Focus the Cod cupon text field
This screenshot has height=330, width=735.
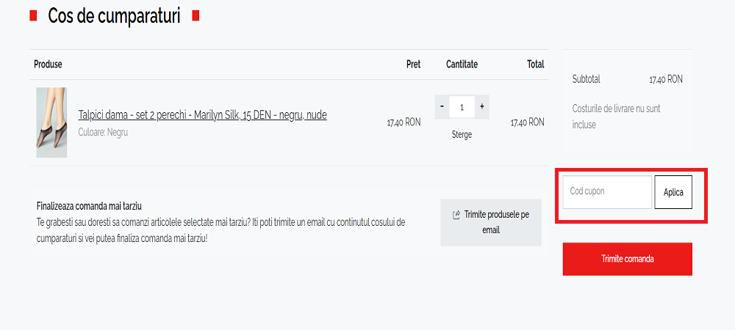[607, 191]
